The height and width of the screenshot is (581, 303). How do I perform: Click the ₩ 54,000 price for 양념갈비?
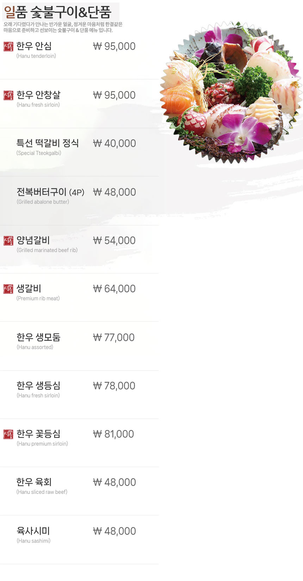tap(114, 241)
